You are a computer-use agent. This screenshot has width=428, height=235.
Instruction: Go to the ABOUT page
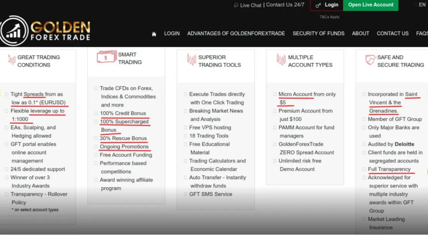(x=361, y=34)
